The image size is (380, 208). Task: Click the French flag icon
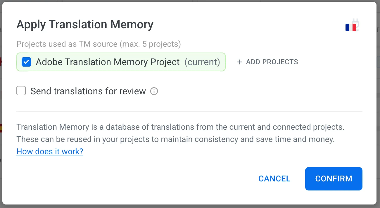350,27
